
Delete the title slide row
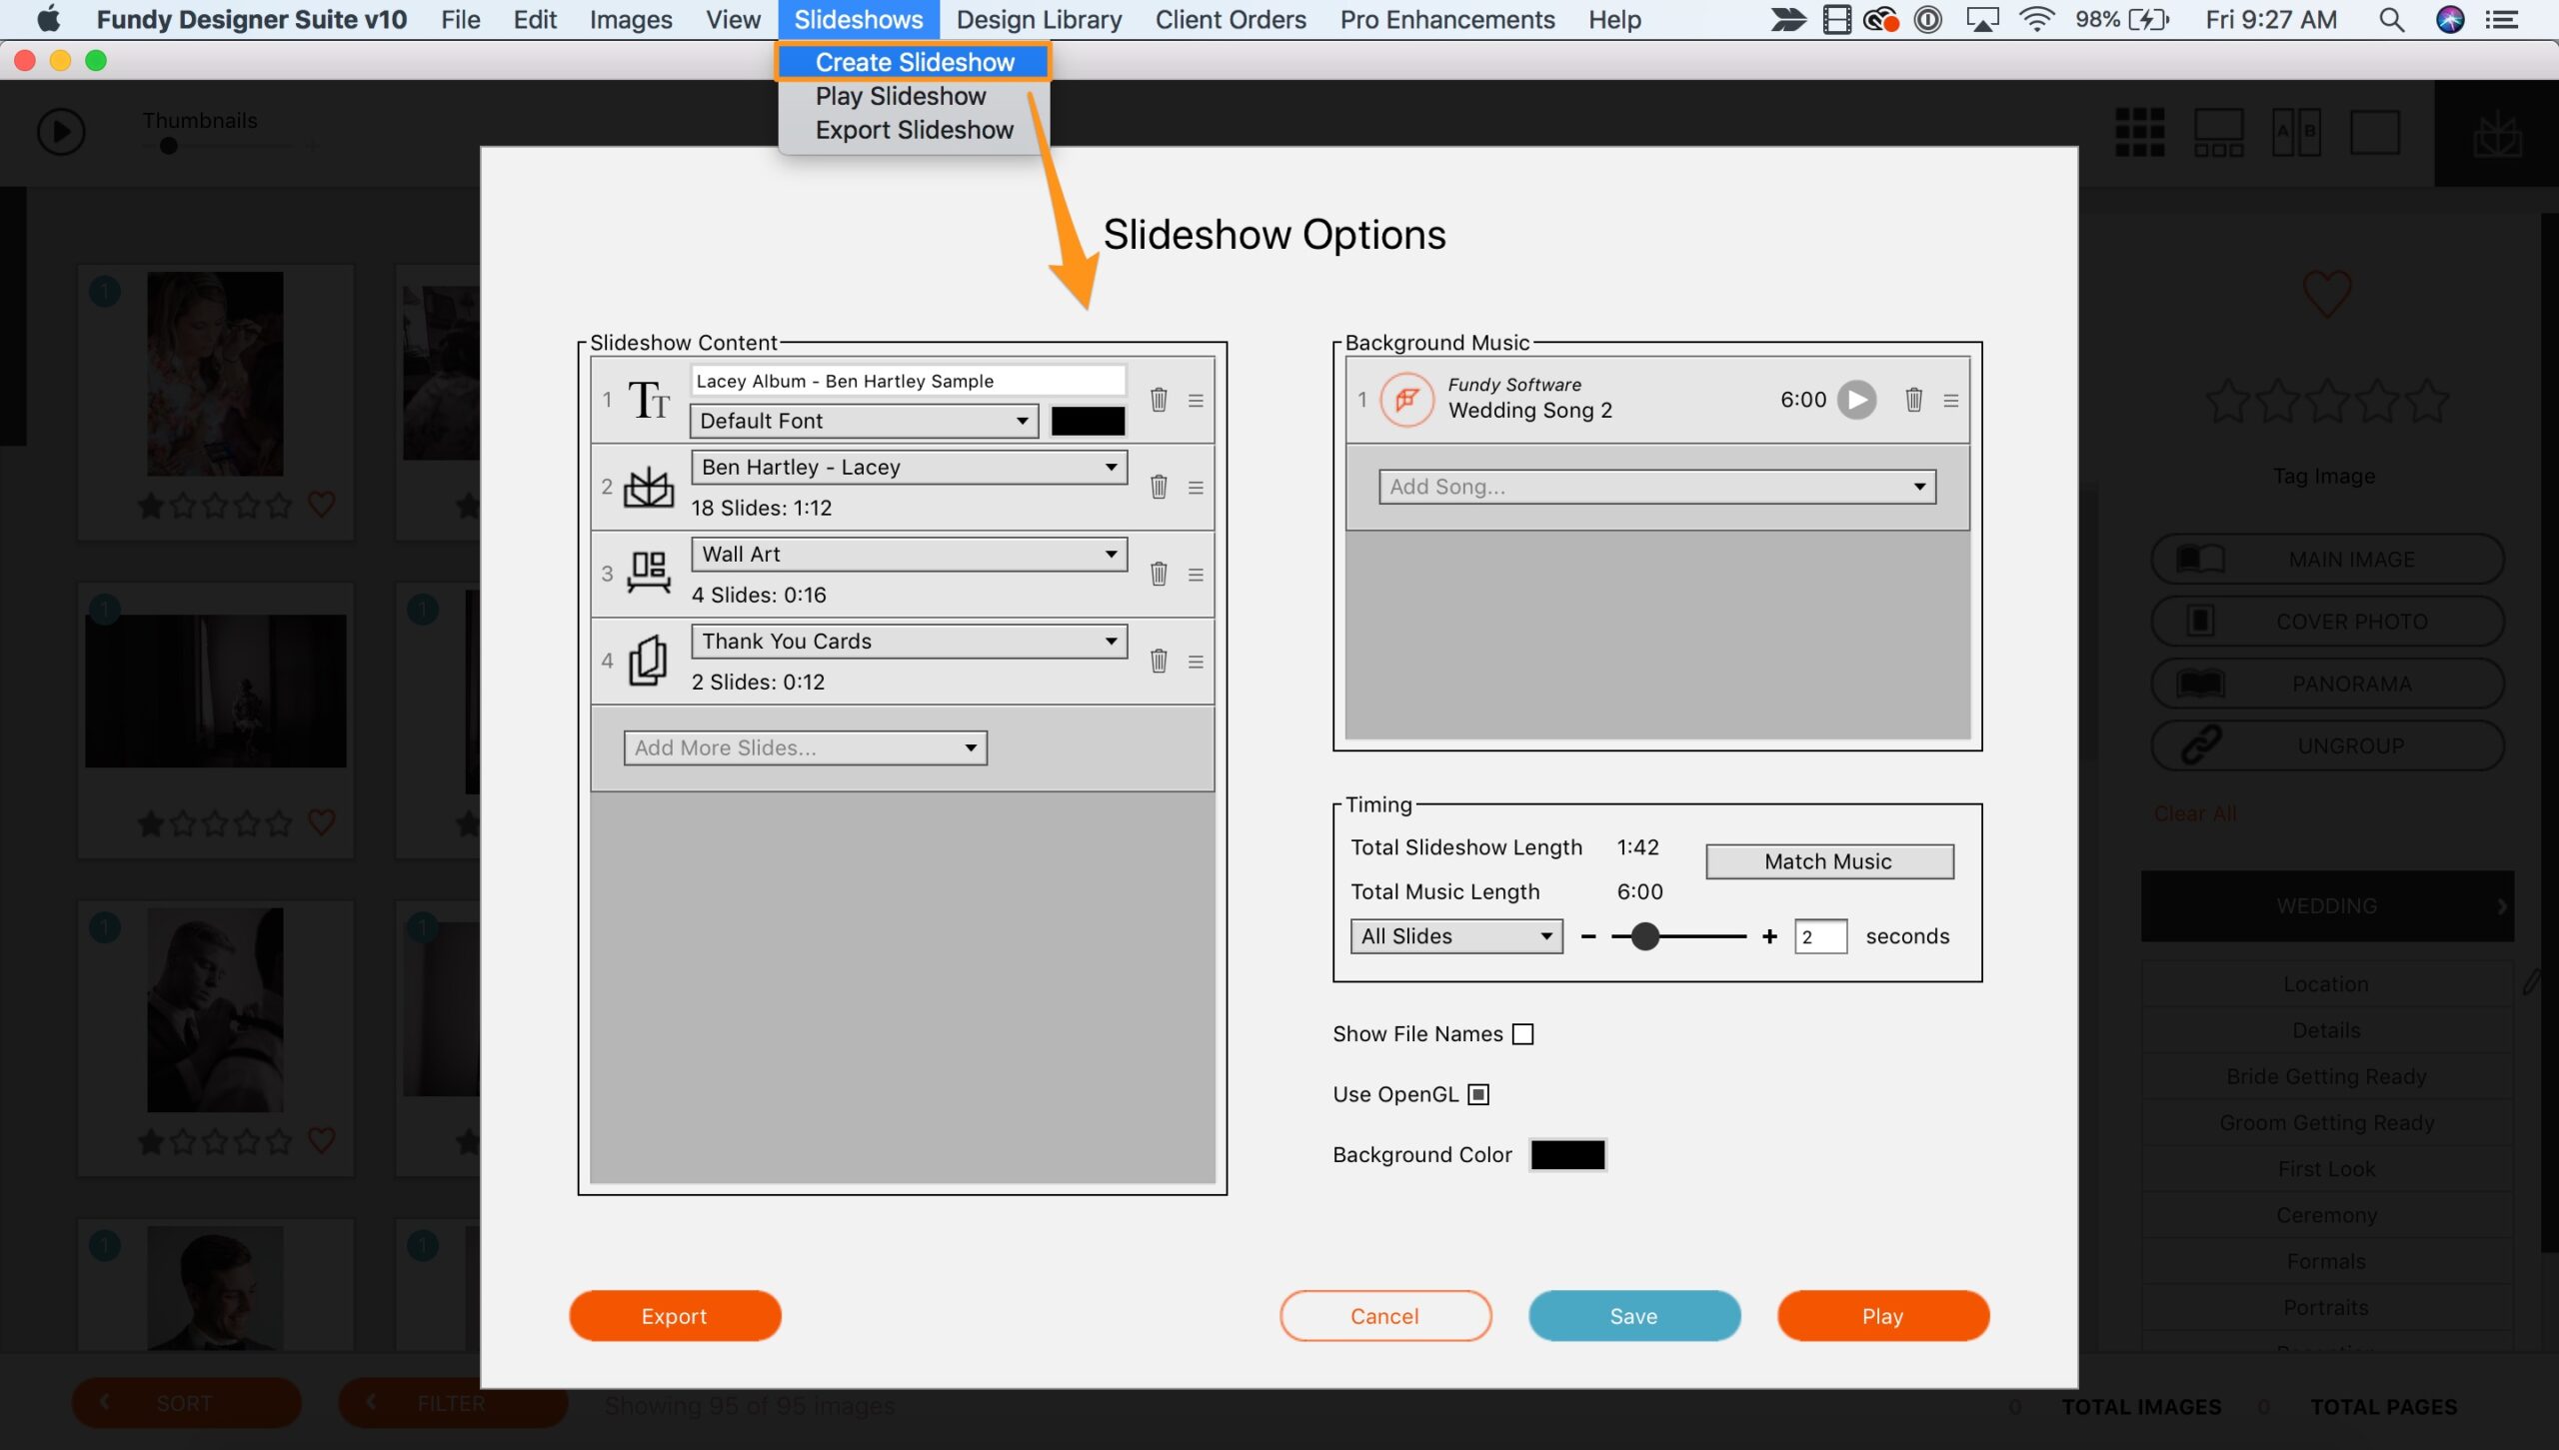pos(1159,400)
